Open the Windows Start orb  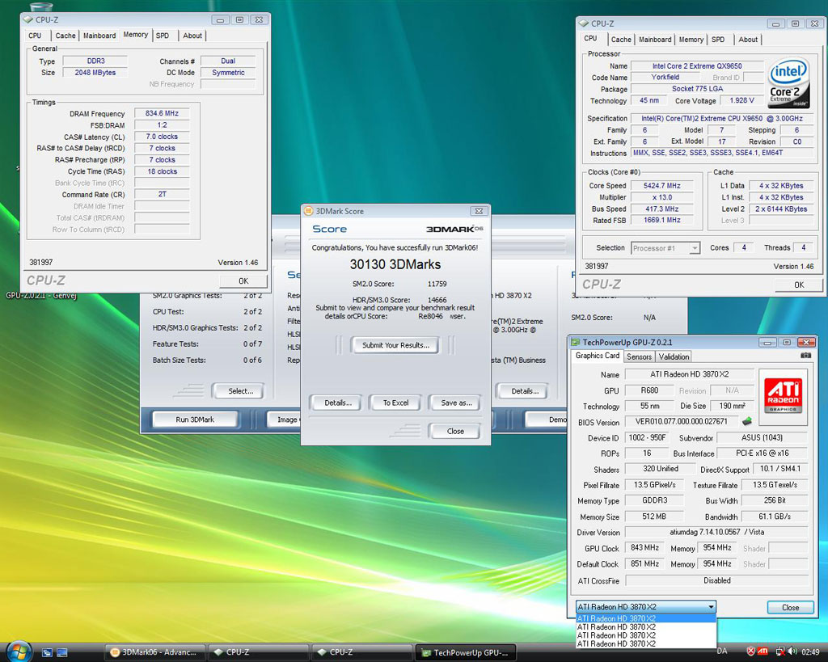[x=19, y=651]
